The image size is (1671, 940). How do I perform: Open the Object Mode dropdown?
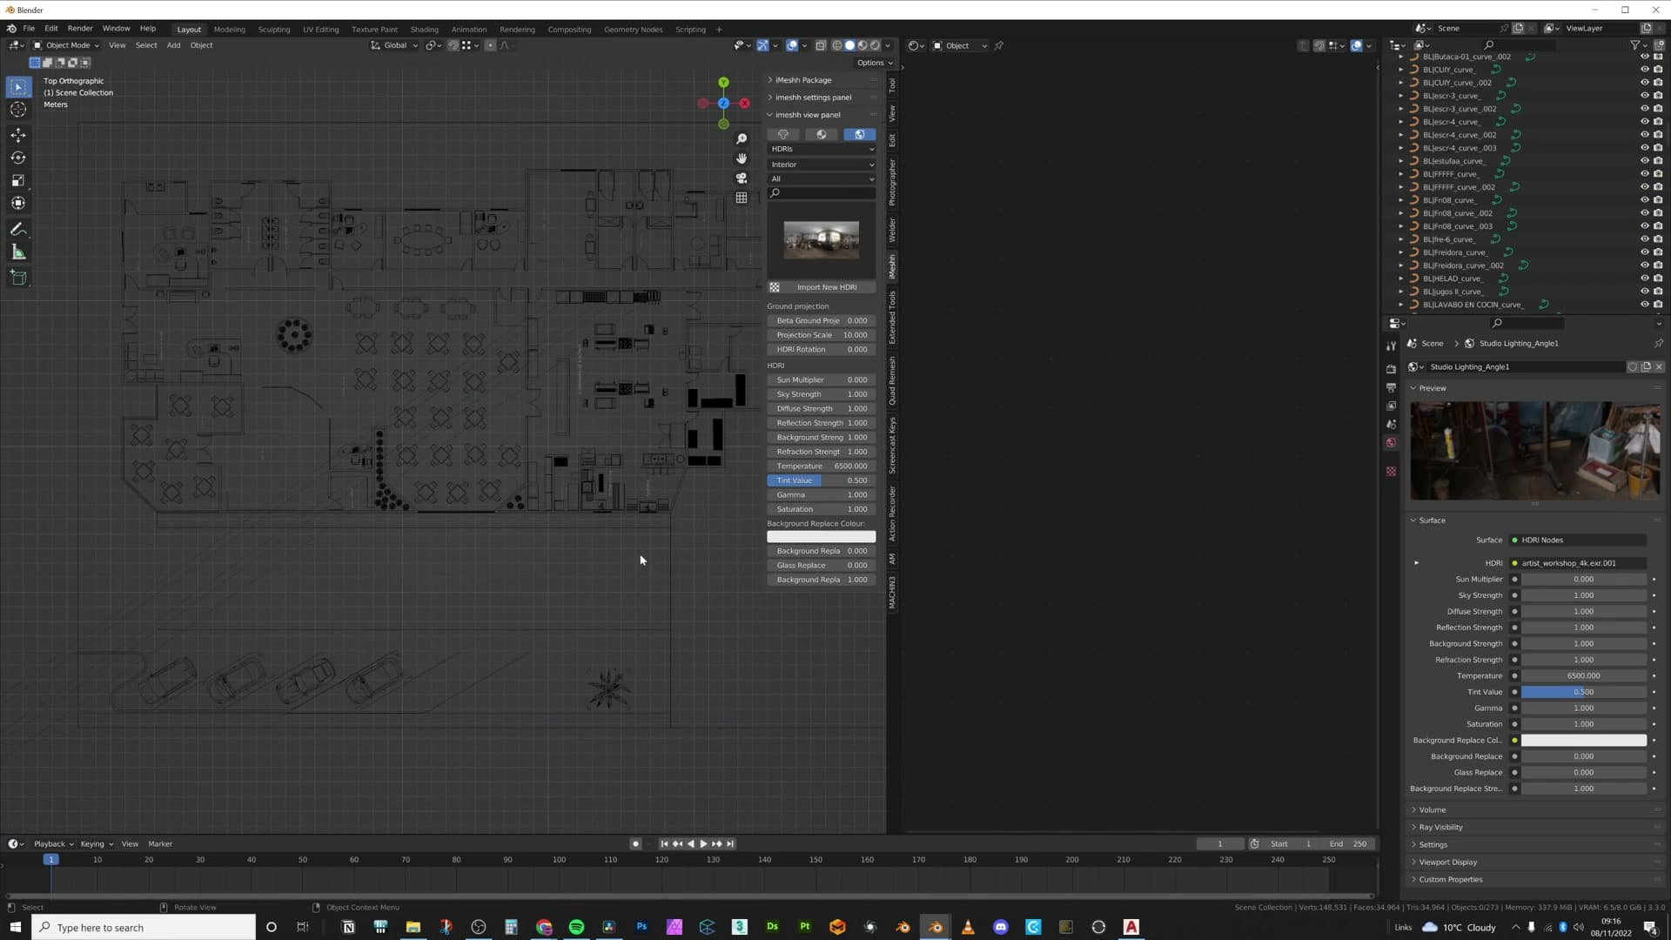(66, 46)
